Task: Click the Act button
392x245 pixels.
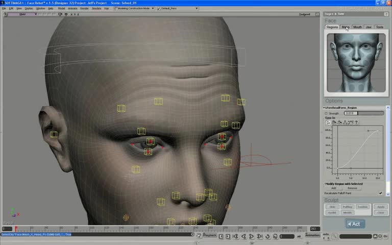Action: click(355, 224)
